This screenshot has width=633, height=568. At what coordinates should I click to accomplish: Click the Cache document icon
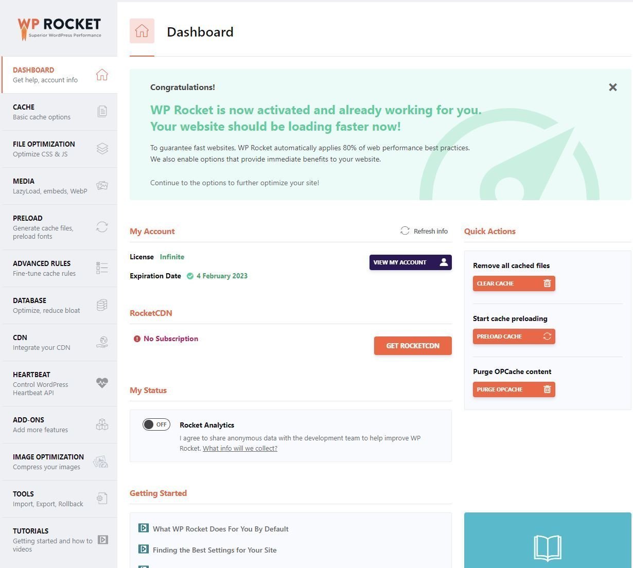click(102, 111)
